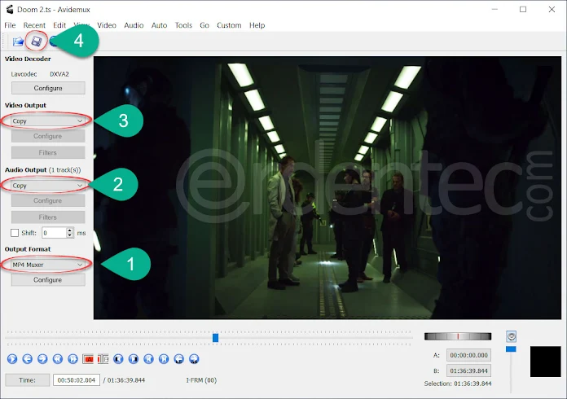This screenshot has width=567, height=399.
Task: Click Filters under Video Output
Action: (48, 152)
